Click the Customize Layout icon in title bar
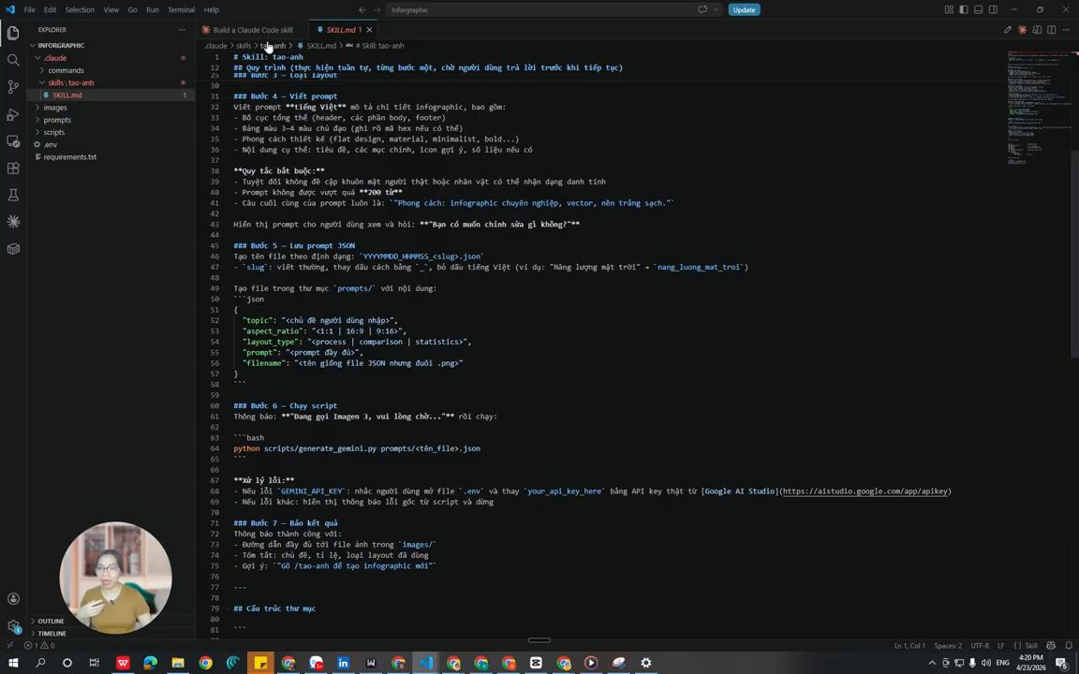The height and width of the screenshot is (674, 1079). coord(949,9)
